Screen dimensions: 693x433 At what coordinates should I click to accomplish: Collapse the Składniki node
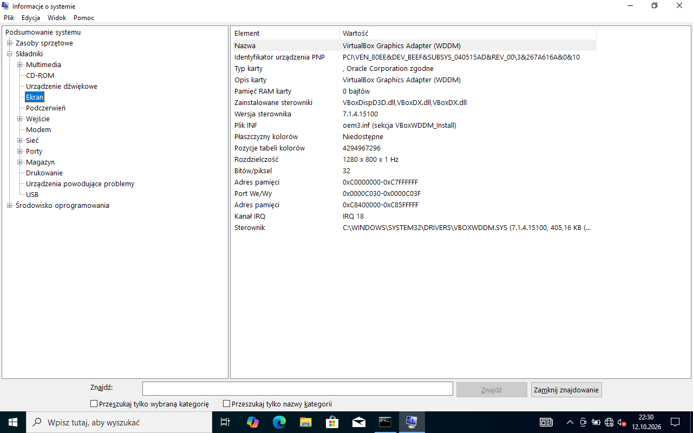click(x=9, y=54)
